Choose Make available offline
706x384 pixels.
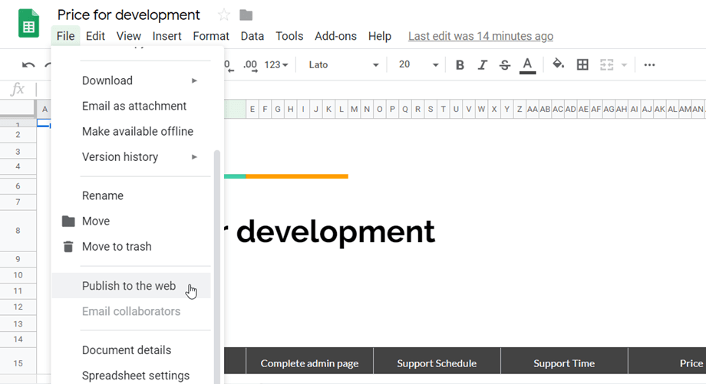point(137,132)
